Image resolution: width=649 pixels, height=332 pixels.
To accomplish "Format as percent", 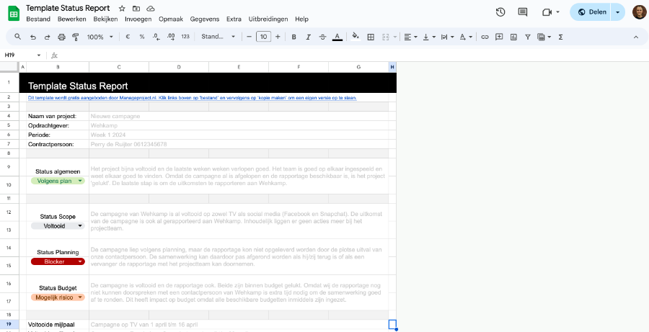I will click(x=142, y=37).
